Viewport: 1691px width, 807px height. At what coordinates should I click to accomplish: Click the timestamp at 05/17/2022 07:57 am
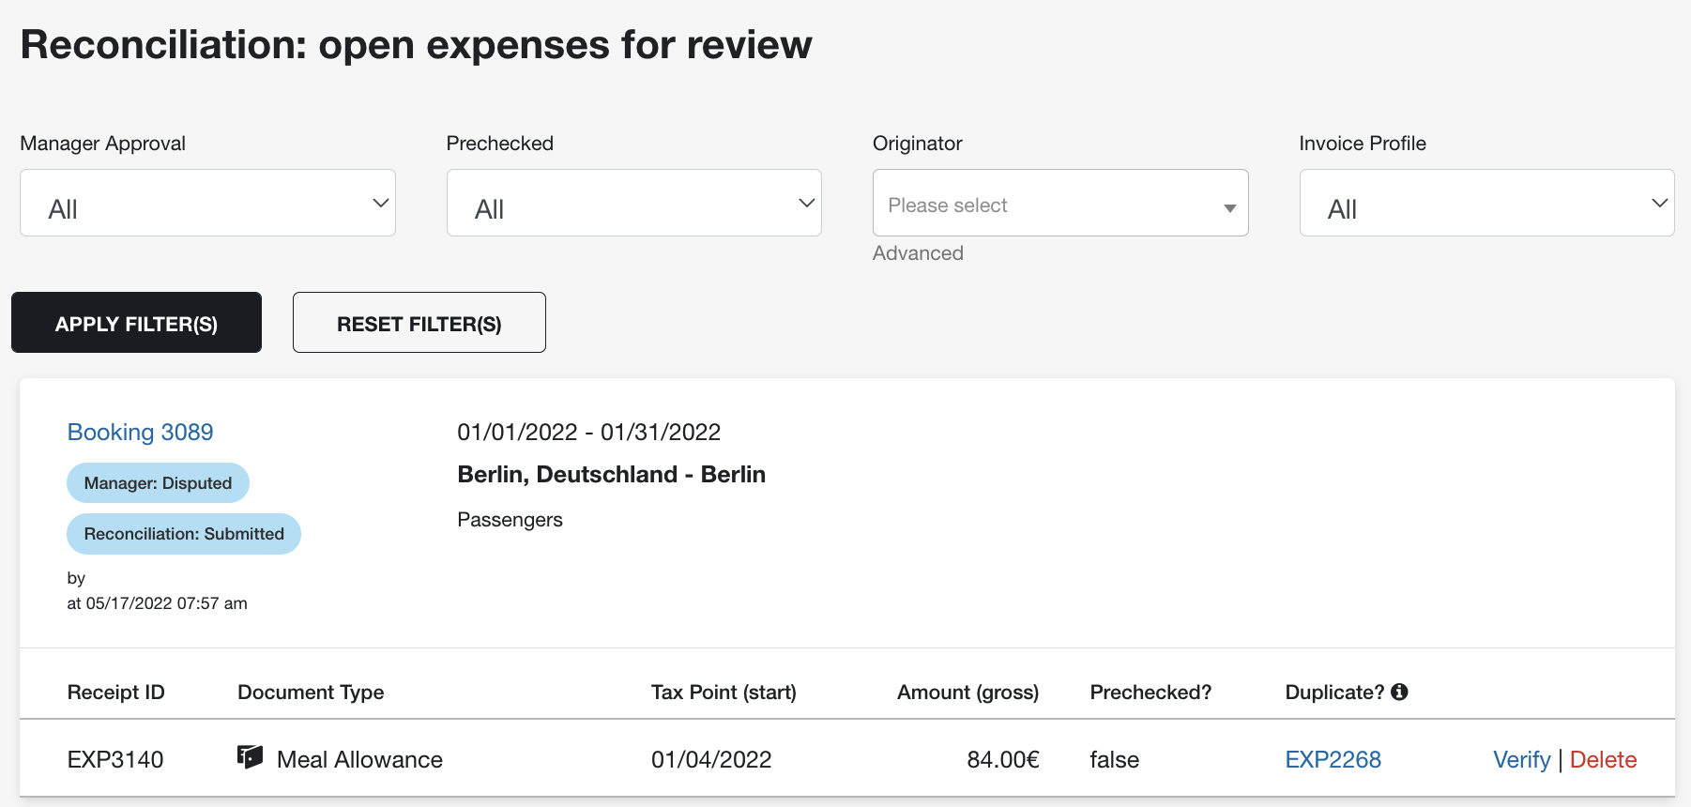point(157,603)
